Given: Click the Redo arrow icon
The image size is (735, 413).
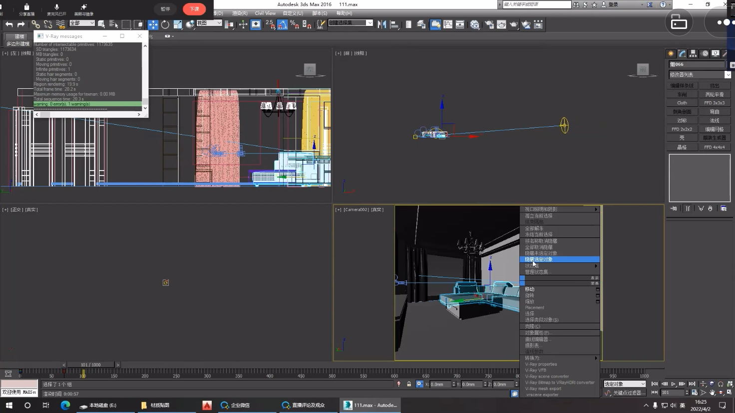Looking at the screenshot, I should [21, 24].
